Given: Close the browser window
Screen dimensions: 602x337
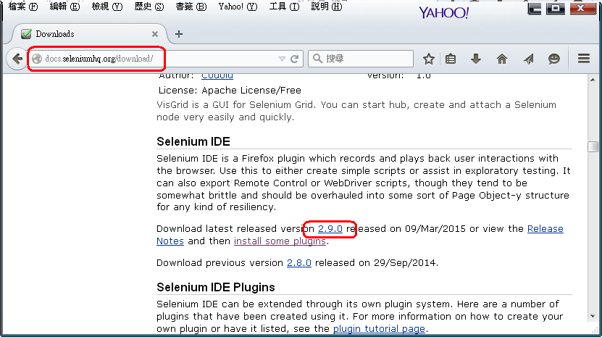Looking at the screenshot, I should pos(582,9).
